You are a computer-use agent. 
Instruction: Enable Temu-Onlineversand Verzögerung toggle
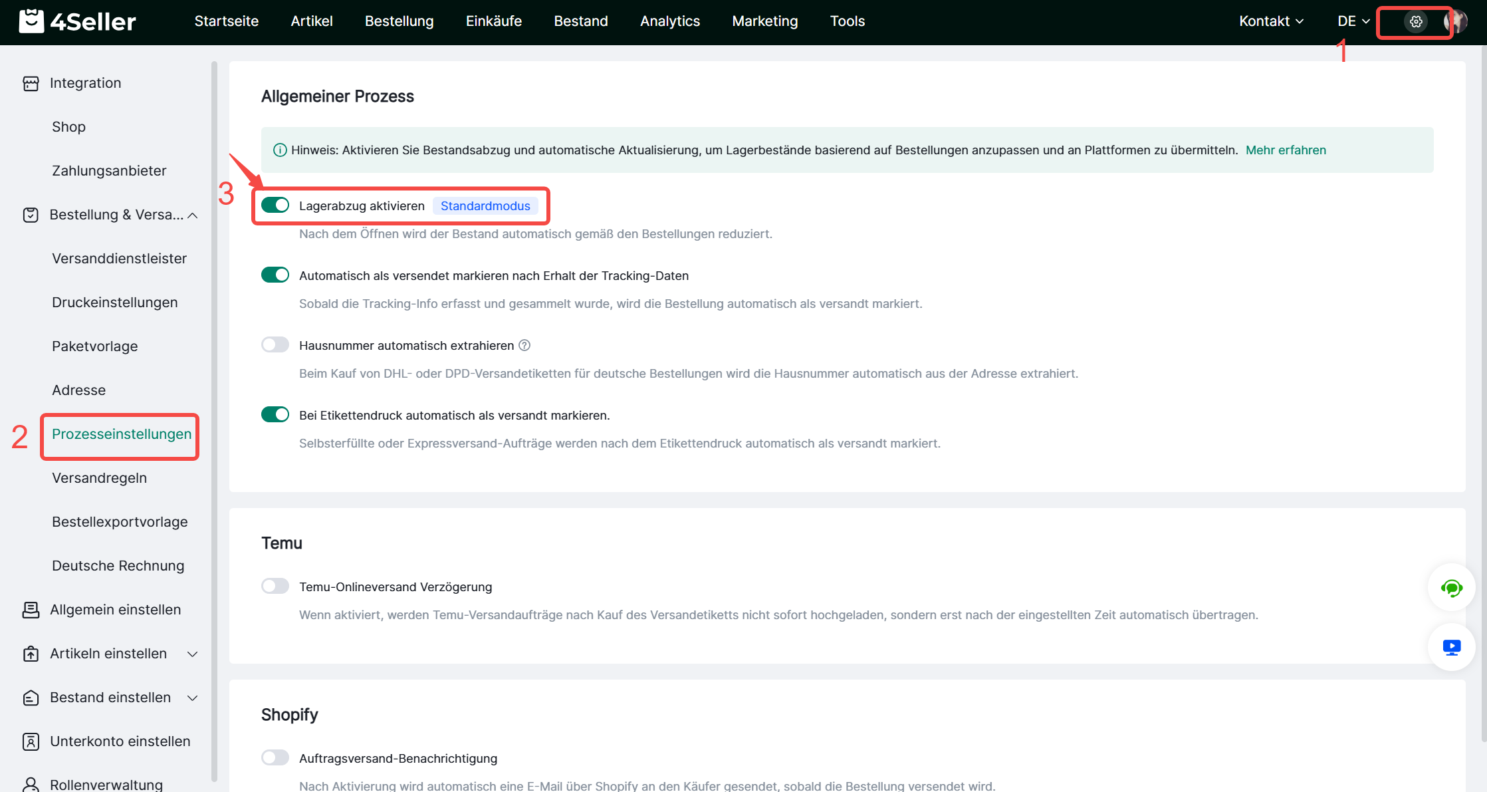275,587
